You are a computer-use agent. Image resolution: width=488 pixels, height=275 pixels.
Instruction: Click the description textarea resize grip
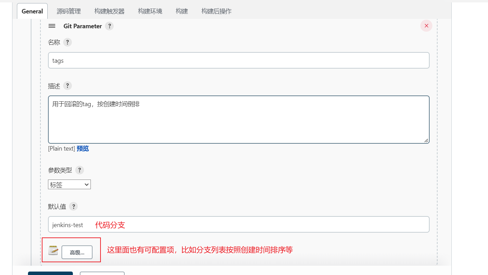(x=426, y=140)
